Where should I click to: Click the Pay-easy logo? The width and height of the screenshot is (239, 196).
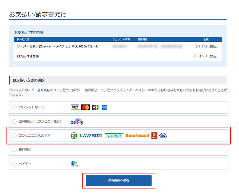click(x=74, y=164)
